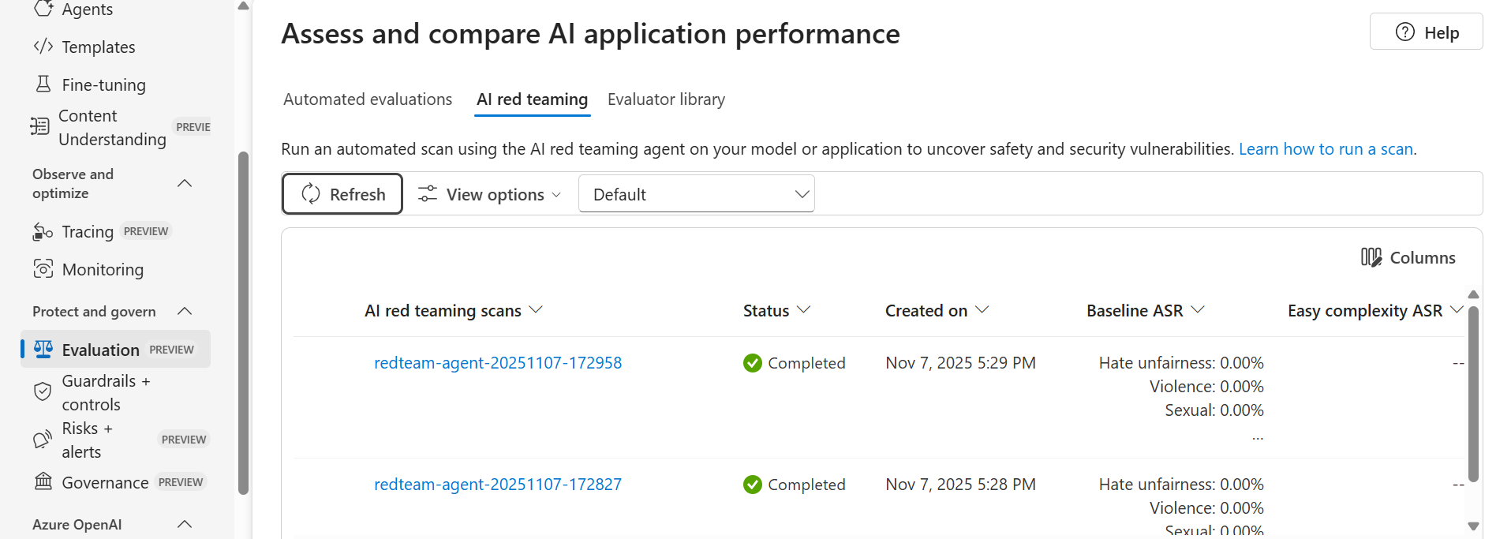Click the Monitoring icon in sidebar

(43, 269)
